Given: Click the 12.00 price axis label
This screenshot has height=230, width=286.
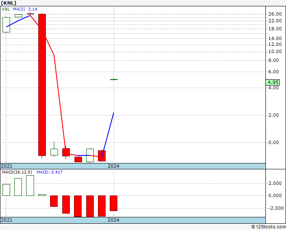Looking at the screenshot, I should [275, 44].
